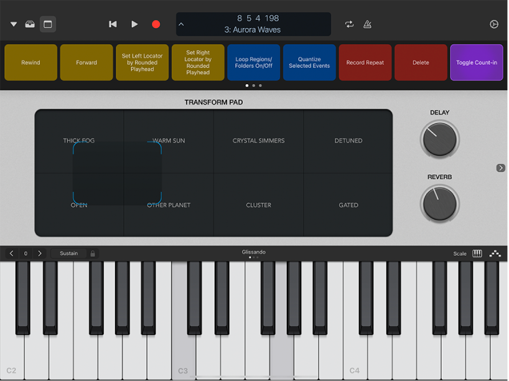Toggle Loop Regions/Folders On/Off
Image resolution: width=509 pixels, height=381 pixels.
253,62
